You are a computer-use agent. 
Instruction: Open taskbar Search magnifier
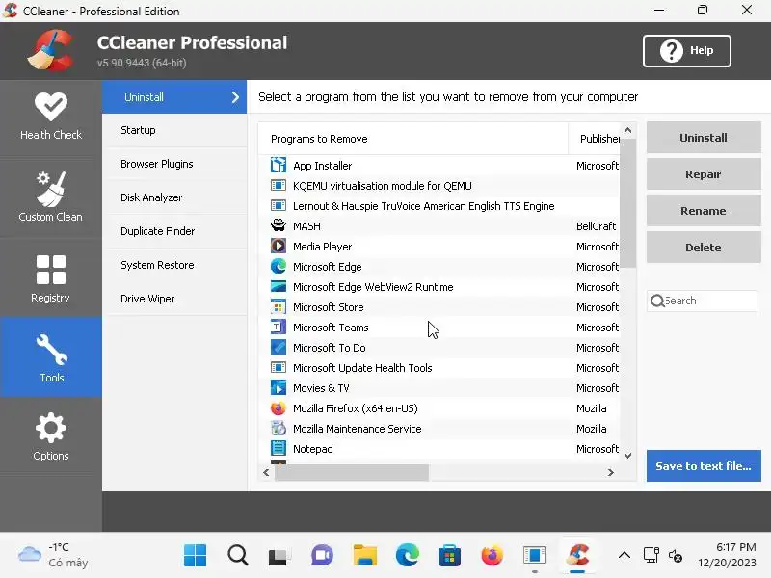(238, 556)
